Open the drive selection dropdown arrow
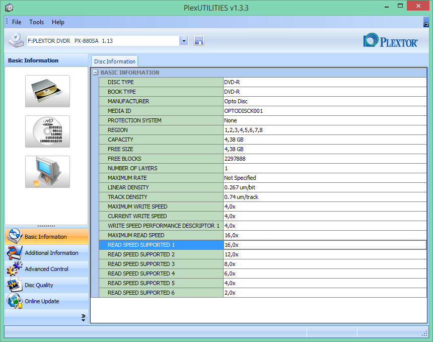Screen dimensions: 433x342 pyautogui.click(x=184, y=41)
